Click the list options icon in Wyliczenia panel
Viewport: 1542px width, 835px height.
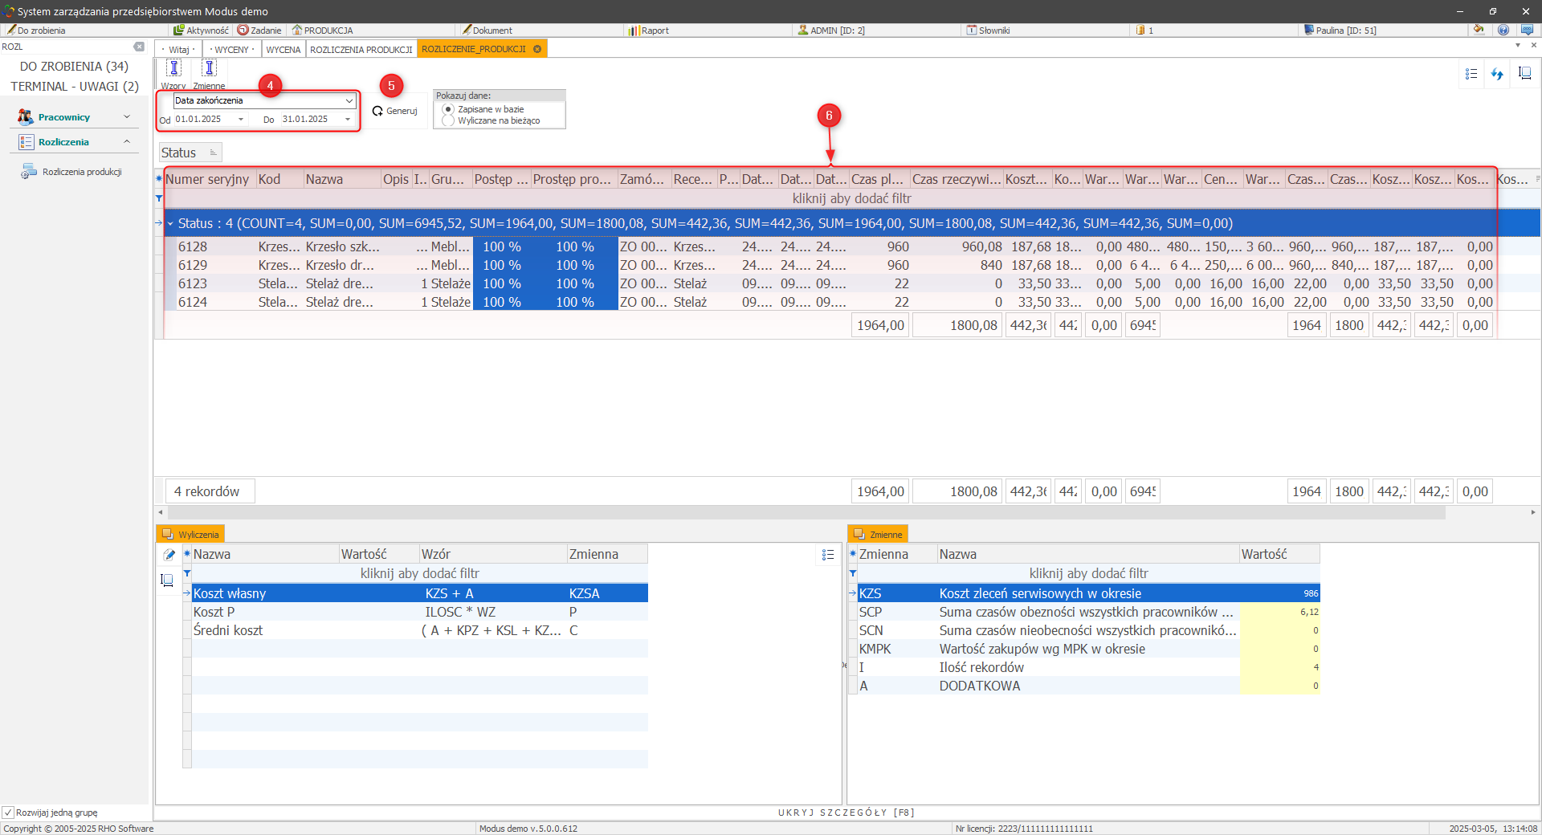pos(828,555)
